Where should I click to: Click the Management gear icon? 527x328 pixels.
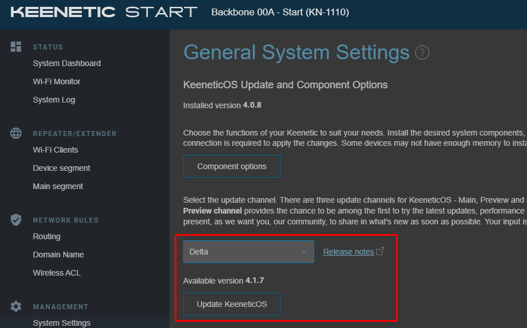[16, 306]
